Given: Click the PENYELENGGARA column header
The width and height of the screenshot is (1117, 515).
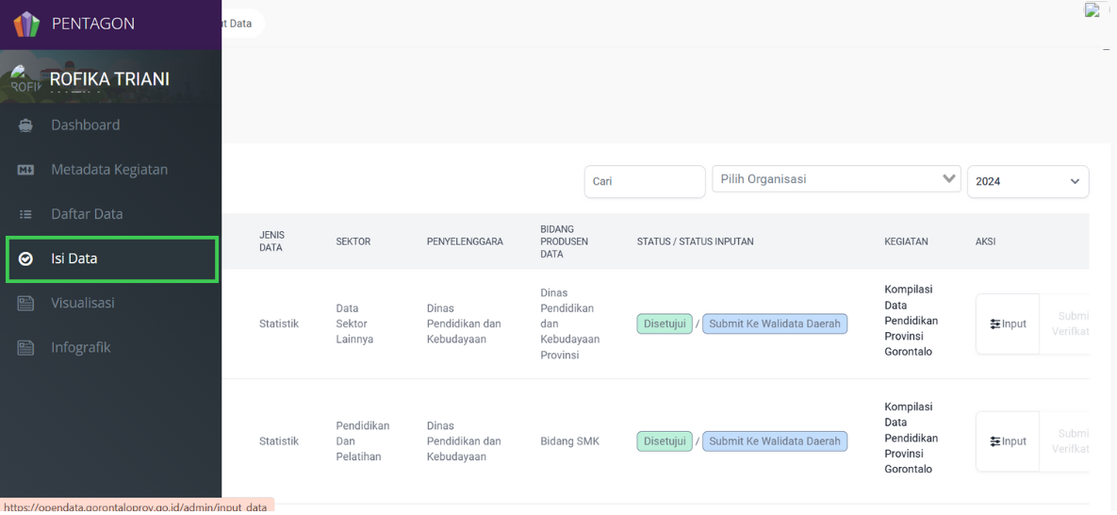Looking at the screenshot, I should pyautogui.click(x=465, y=241).
